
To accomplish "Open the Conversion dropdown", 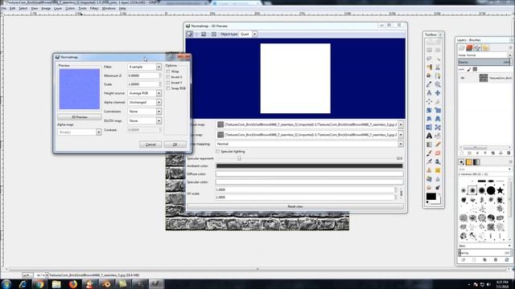I will click(x=145, y=112).
